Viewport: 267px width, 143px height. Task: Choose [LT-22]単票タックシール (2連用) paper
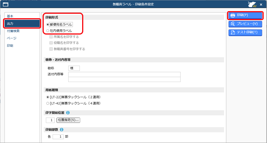click(48, 97)
